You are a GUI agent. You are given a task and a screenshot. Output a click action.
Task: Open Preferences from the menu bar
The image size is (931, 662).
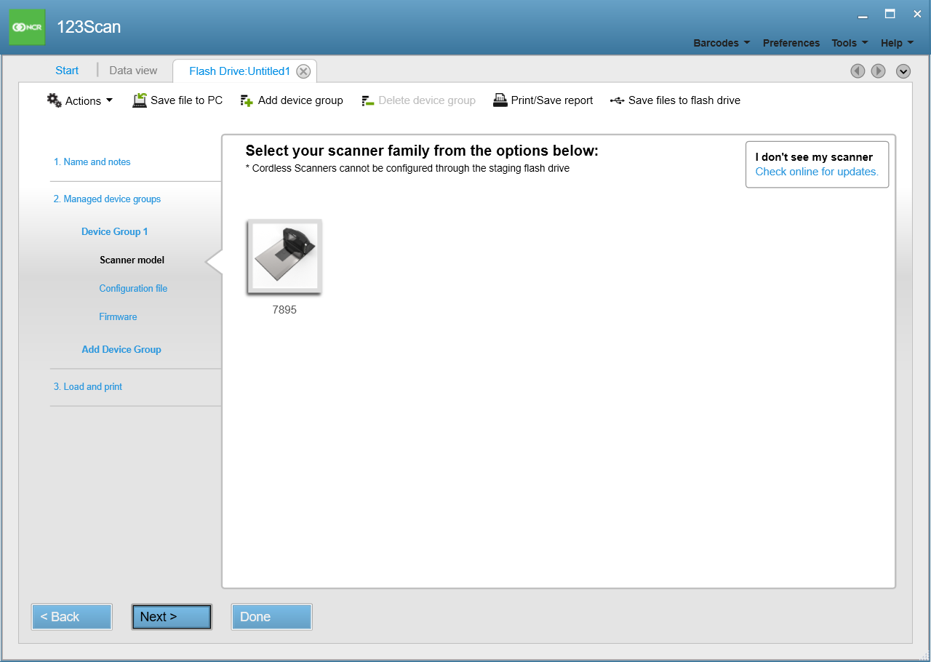pyautogui.click(x=791, y=43)
